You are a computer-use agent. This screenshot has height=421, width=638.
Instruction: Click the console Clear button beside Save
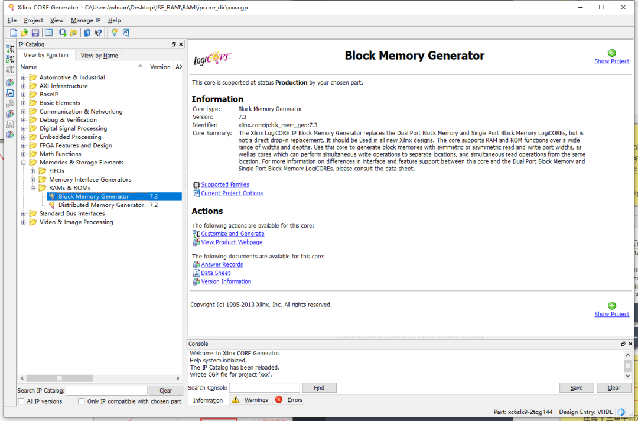(x=614, y=388)
